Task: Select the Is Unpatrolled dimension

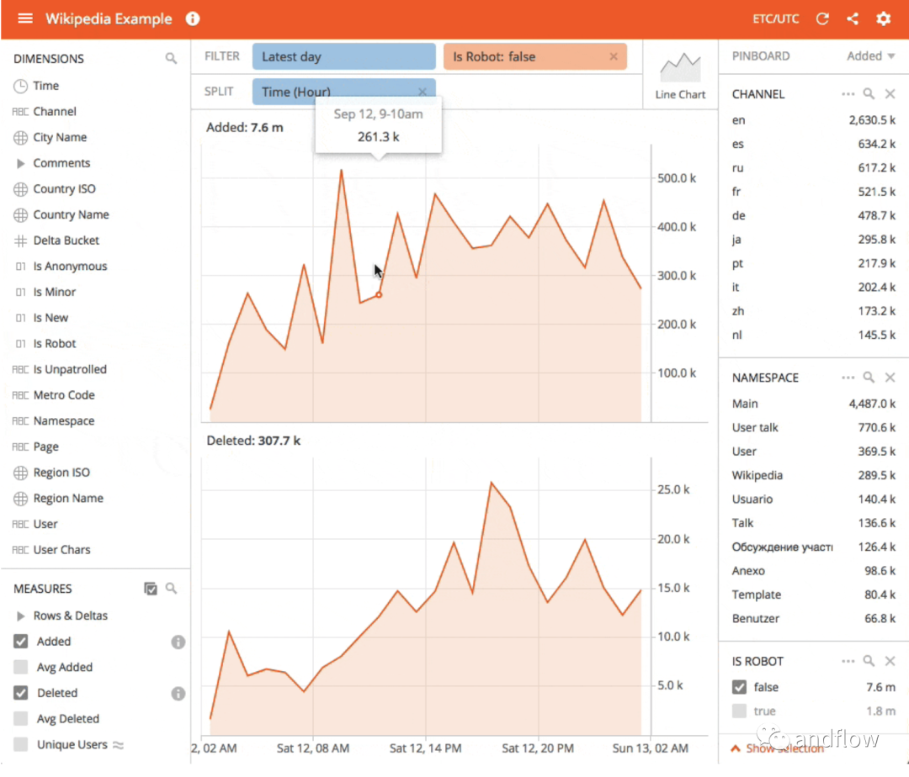Action: pyautogui.click(x=70, y=369)
